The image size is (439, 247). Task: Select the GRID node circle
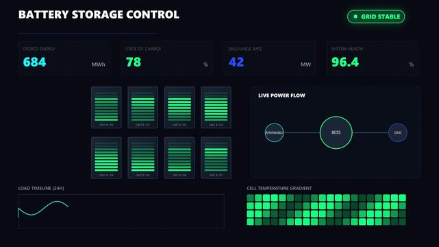(398, 132)
